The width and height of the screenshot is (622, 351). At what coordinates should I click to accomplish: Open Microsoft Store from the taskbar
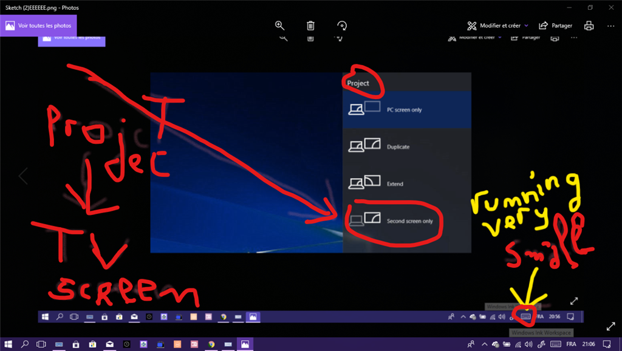[x=92, y=344]
